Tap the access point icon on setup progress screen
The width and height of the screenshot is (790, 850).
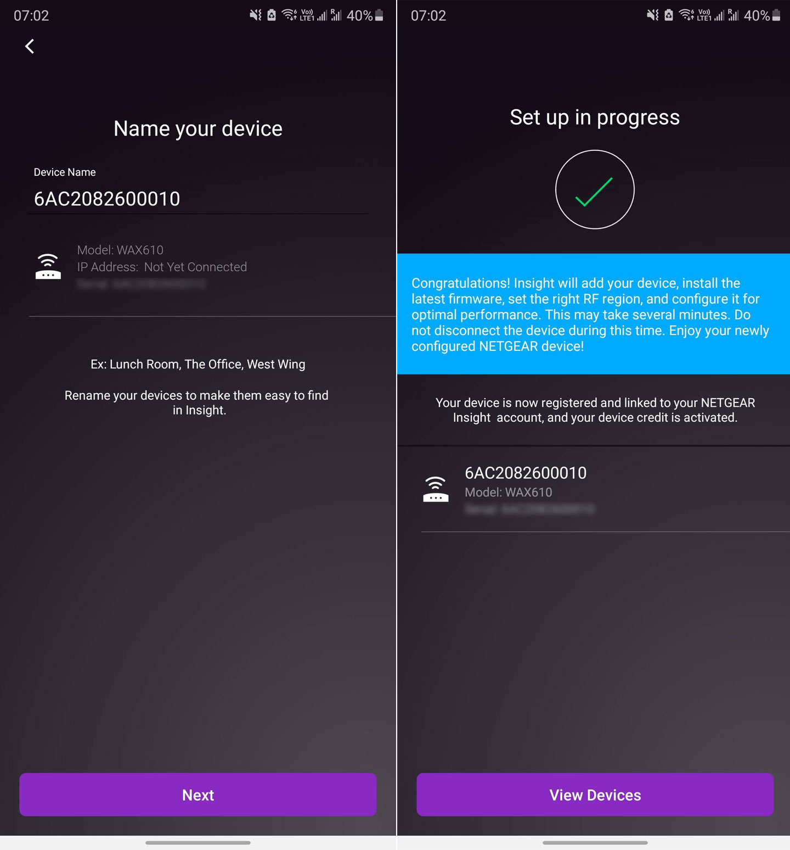tap(436, 489)
